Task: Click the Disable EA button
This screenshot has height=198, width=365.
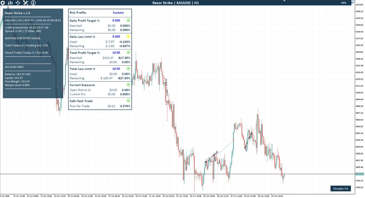Action: (341, 189)
